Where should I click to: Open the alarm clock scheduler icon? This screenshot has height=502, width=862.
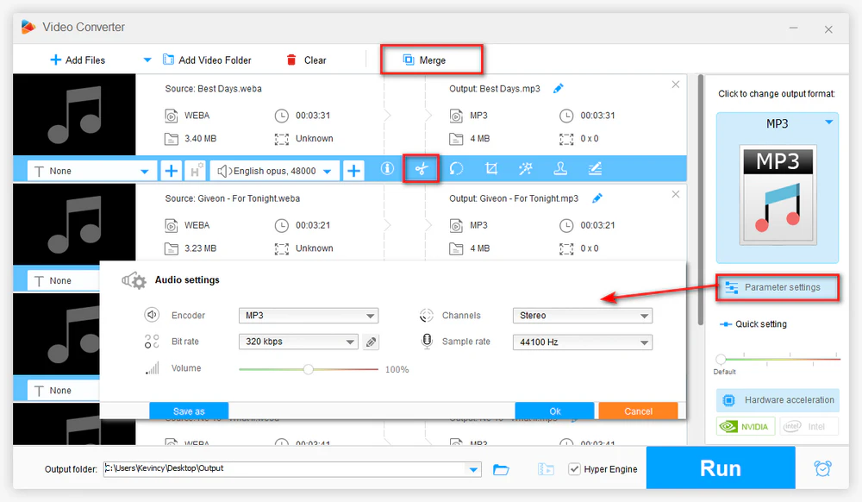(x=822, y=468)
